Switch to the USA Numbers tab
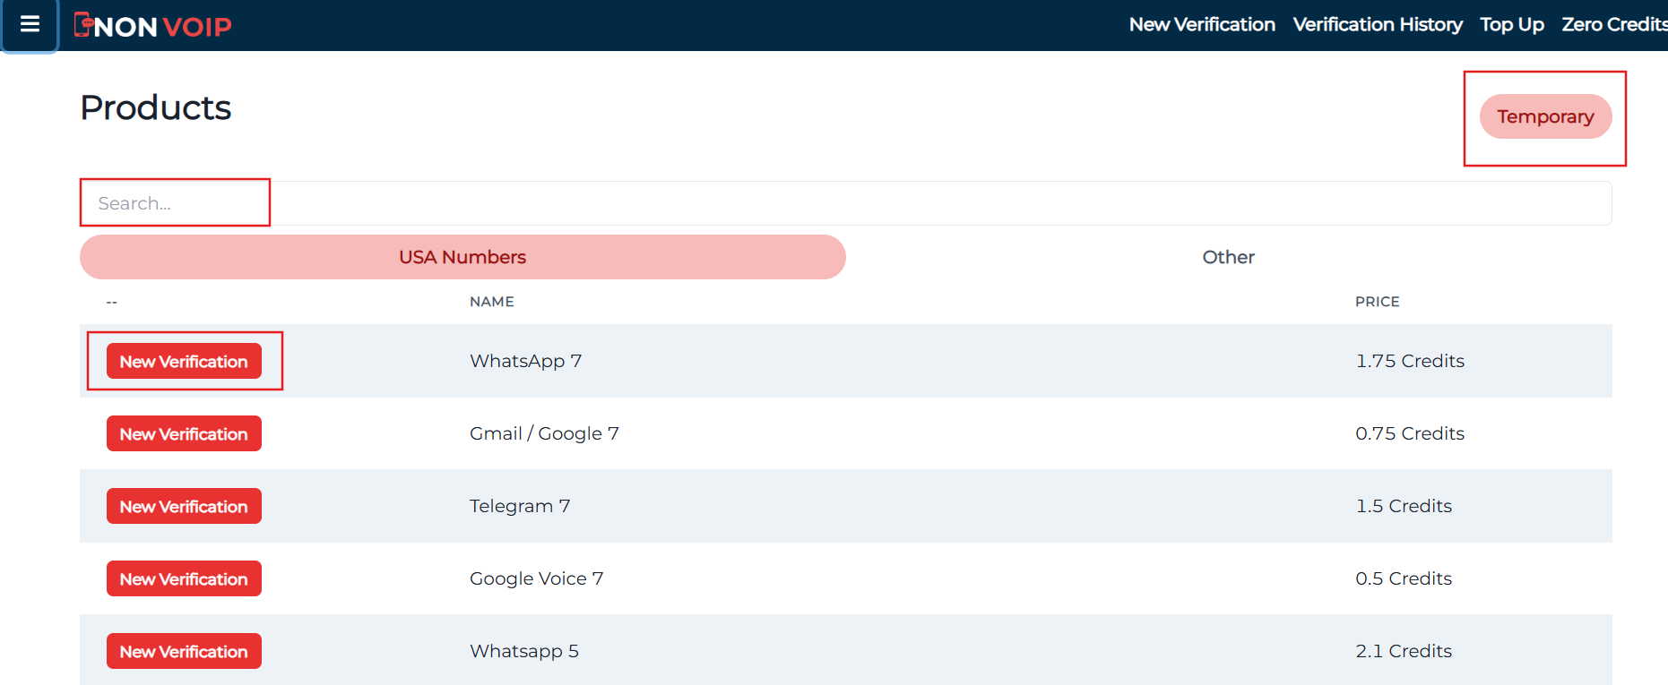Viewport: 1668px width, 685px height. tap(462, 257)
